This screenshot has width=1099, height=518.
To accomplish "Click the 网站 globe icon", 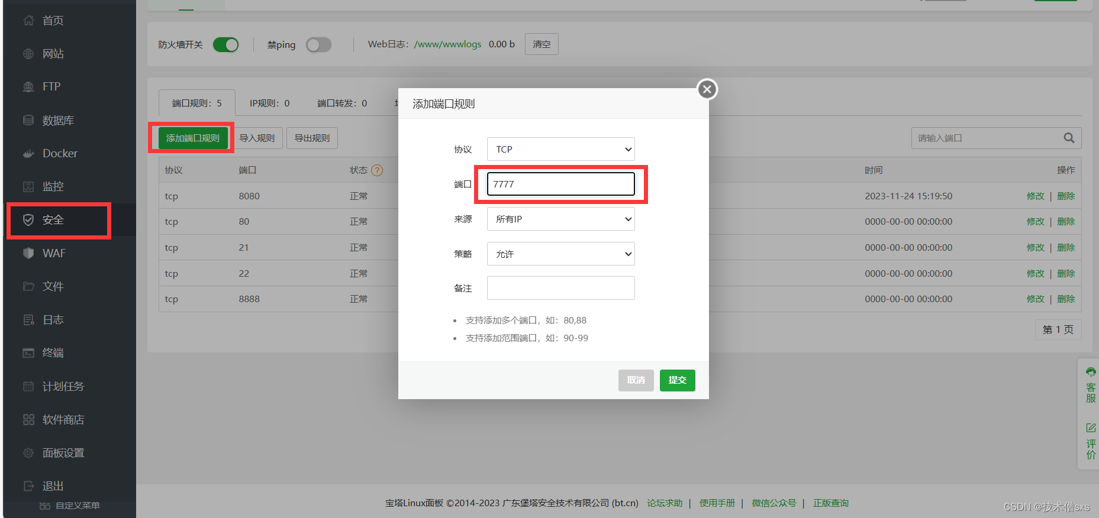I will click(x=28, y=54).
